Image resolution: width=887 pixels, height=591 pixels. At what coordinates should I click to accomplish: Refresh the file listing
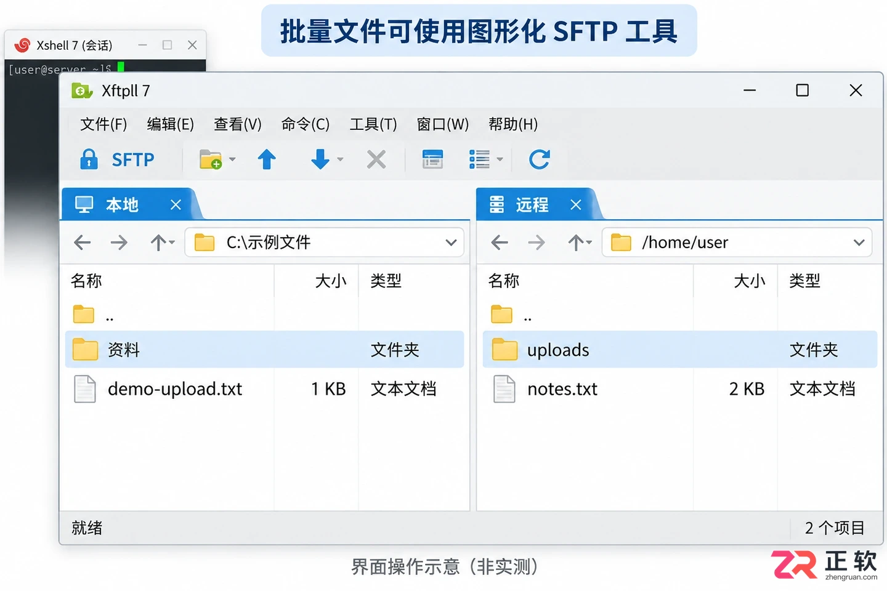(540, 159)
